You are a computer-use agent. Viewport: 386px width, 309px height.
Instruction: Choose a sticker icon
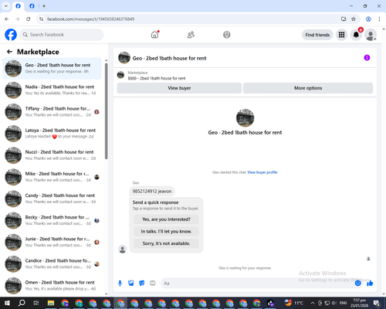[x=142, y=284]
